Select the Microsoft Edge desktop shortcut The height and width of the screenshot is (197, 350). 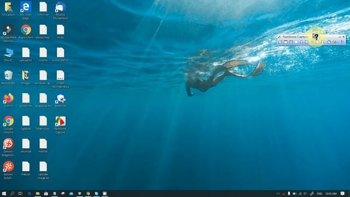click(x=26, y=11)
